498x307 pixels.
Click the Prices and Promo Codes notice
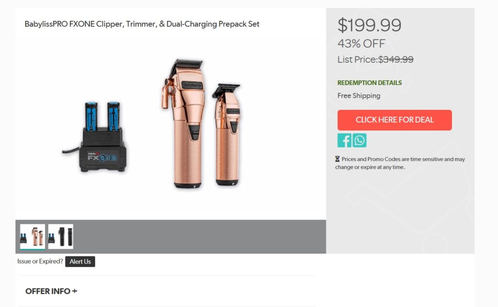tap(400, 163)
